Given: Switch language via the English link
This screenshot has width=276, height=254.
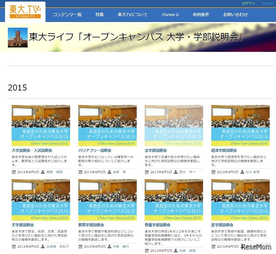Looking at the screenshot, I should pos(268,3).
